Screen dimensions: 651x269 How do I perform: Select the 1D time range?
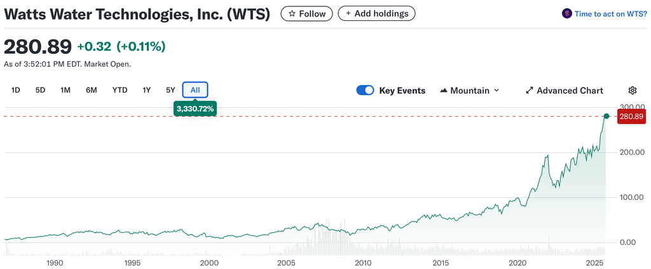click(x=16, y=90)
